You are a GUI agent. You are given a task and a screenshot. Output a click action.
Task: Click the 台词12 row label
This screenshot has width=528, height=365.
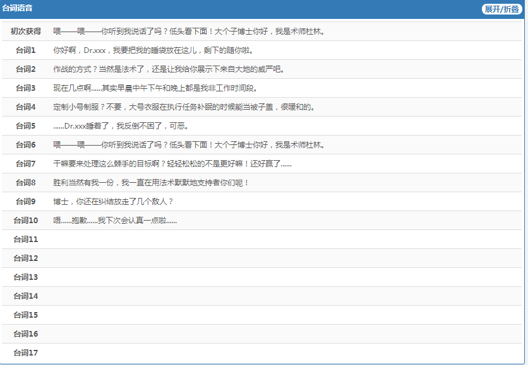(x=26, y=258)
